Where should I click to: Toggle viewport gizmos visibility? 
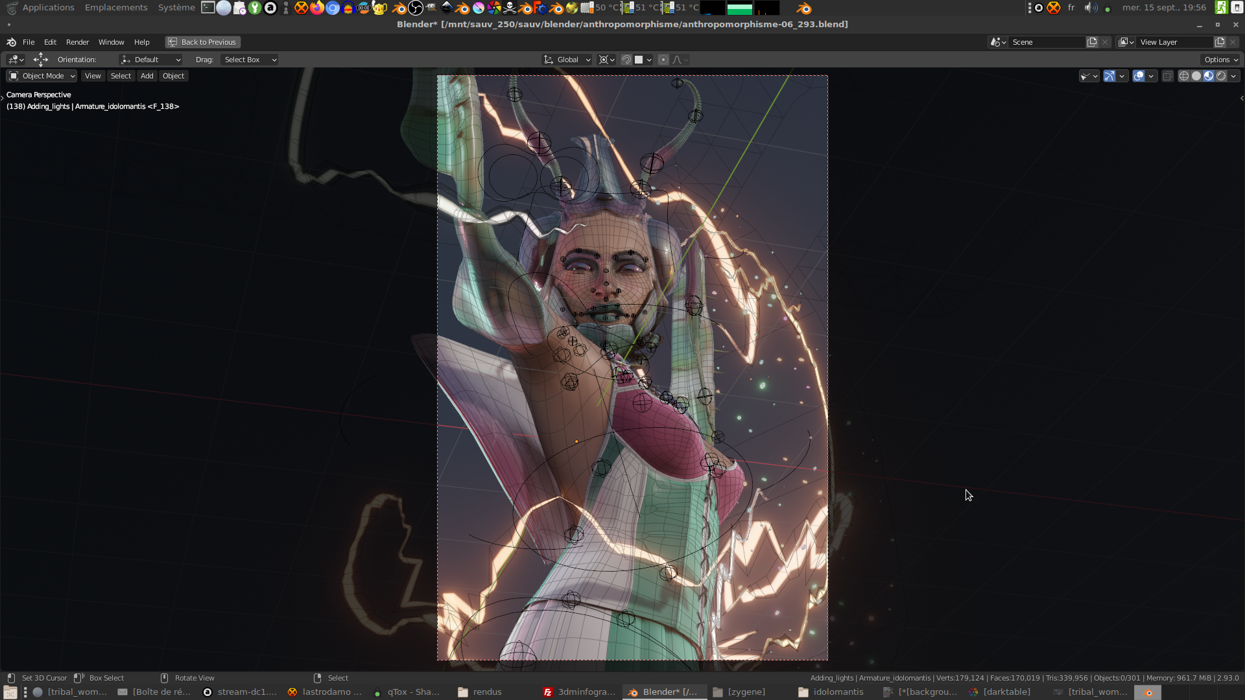click(1109, 76)
